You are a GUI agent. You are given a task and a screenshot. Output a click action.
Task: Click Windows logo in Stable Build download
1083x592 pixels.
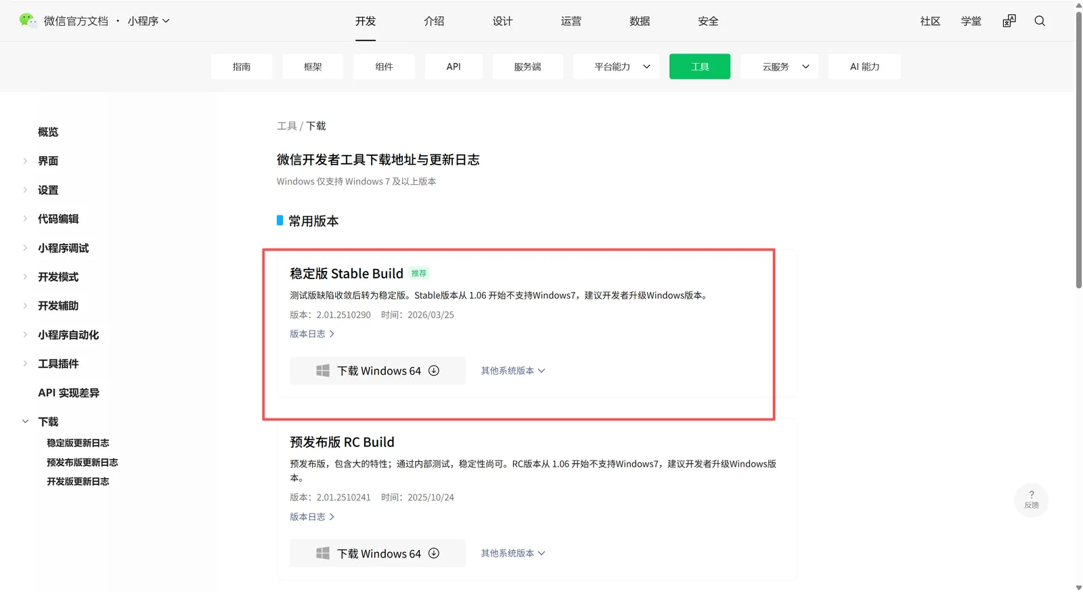[x=323, y=371]
